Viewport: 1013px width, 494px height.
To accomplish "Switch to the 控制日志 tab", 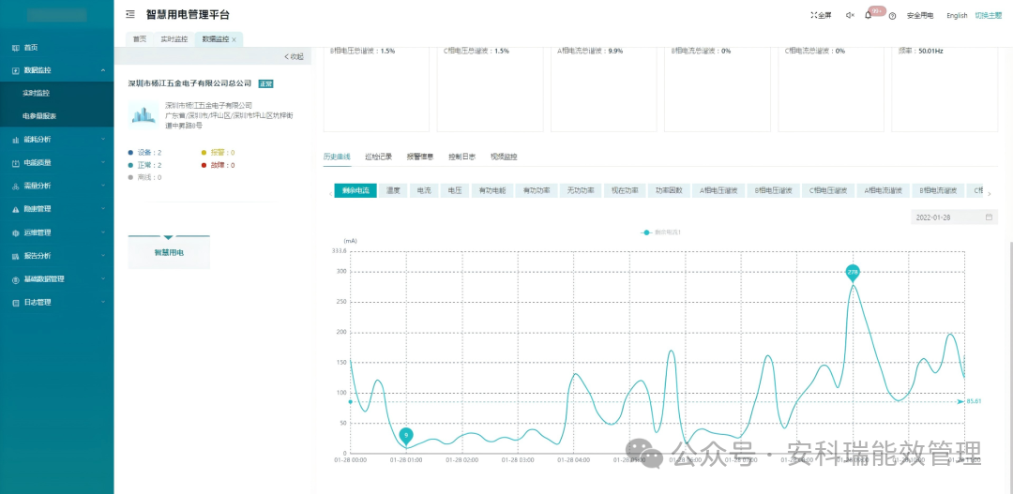I will click(461, 157).
